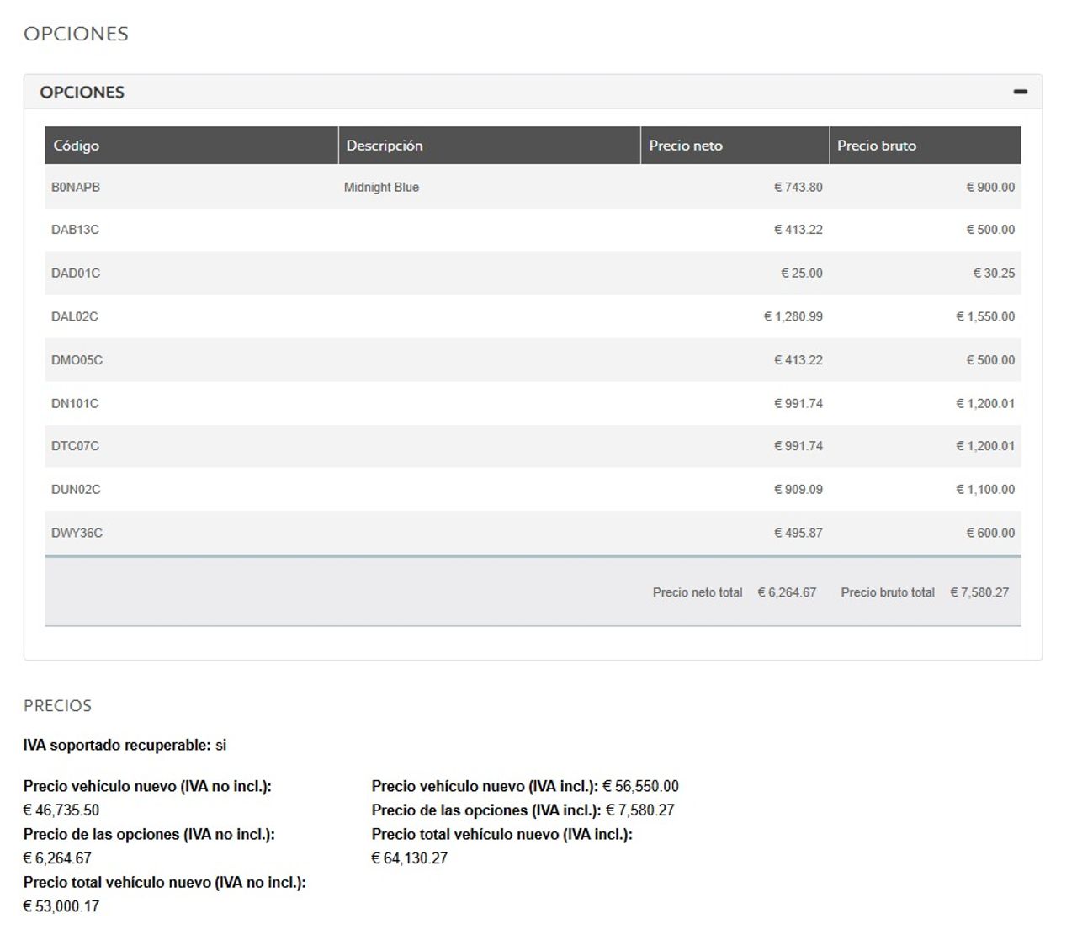
Task: Click net price € 25.00
Action: click(x=802, y=274)
